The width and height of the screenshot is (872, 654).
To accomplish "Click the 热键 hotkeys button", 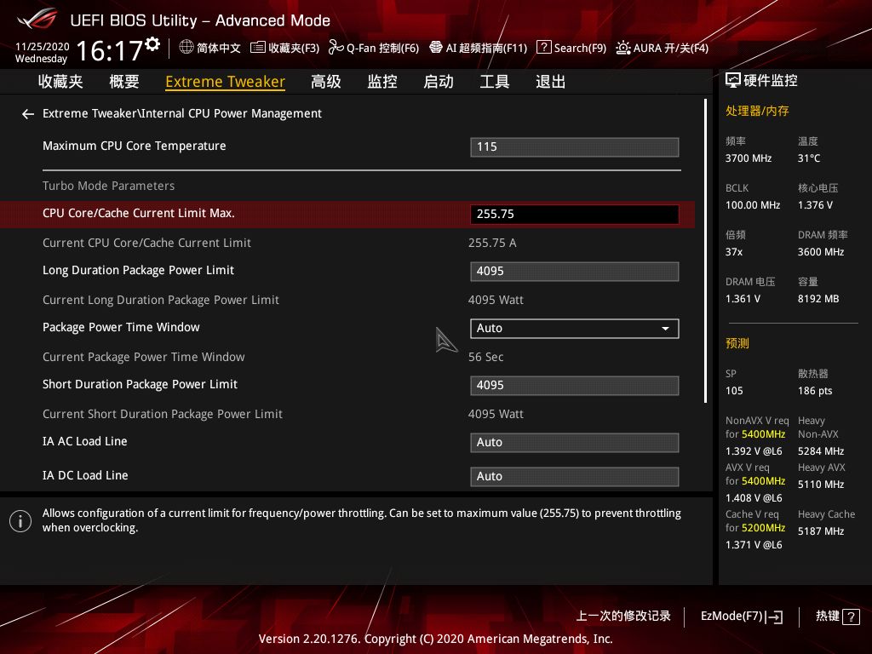I will pos(838,617).
